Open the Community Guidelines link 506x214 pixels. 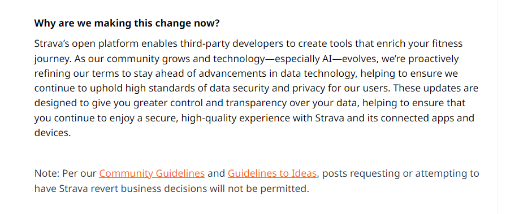click(x=152, y=173)
